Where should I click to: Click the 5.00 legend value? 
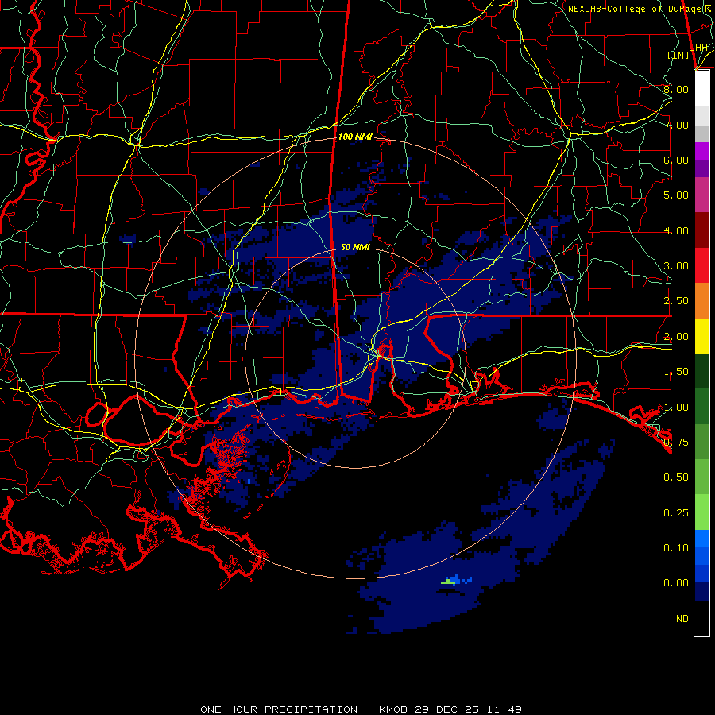click(x=676, y=195)
